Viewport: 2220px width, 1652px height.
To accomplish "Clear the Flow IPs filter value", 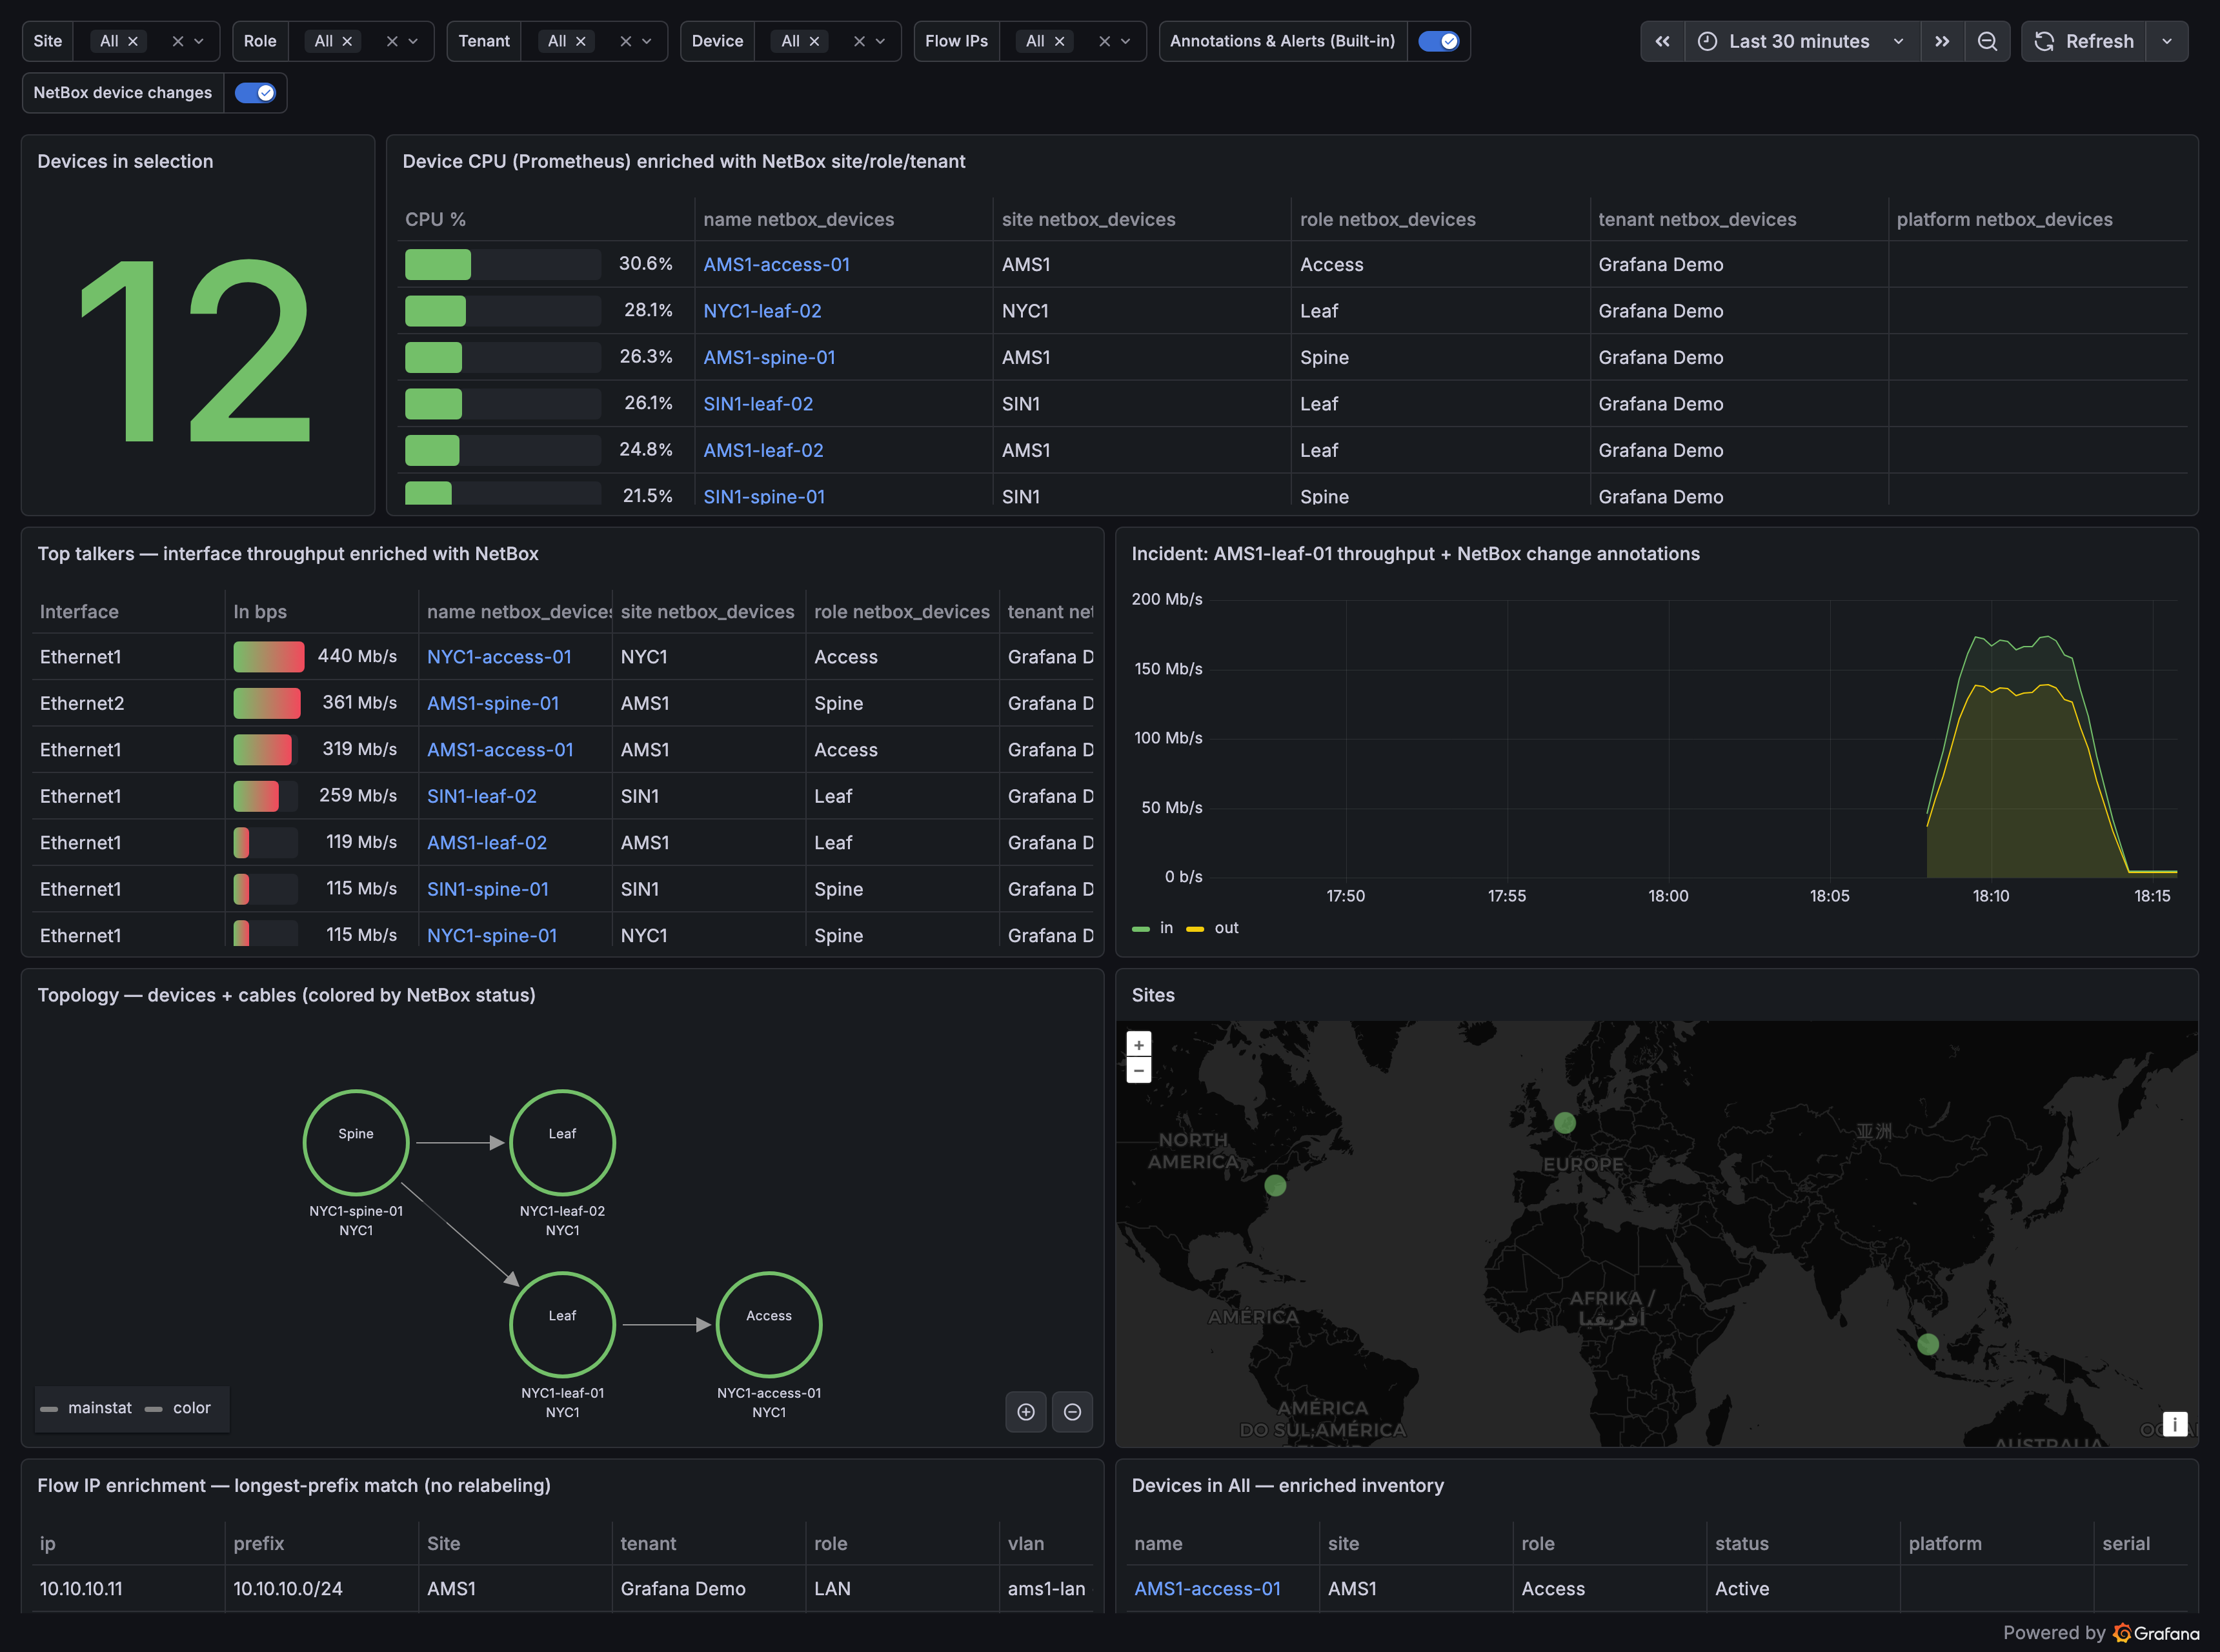I will click(x=1104, y=41).
